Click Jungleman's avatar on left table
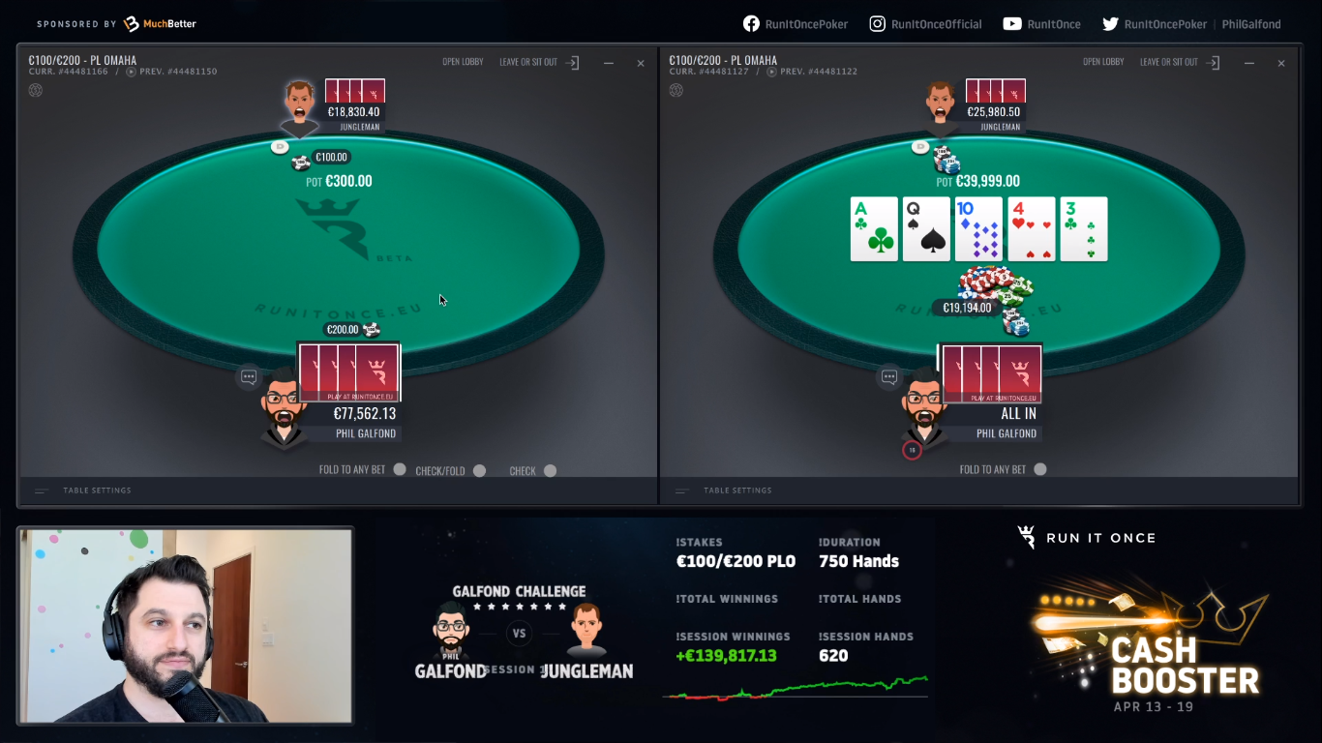The height and width of the screenshot is (743, 1322). (x=300, y=104)
